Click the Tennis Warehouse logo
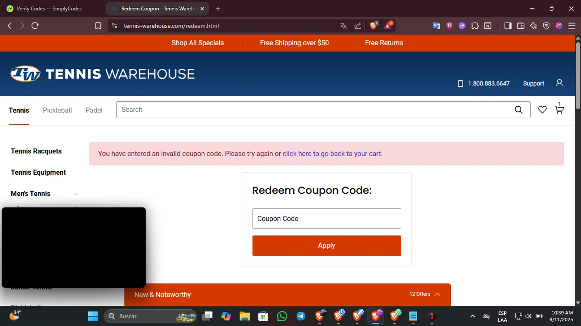The width and height of the screenshot is (581, 326). 103,73
